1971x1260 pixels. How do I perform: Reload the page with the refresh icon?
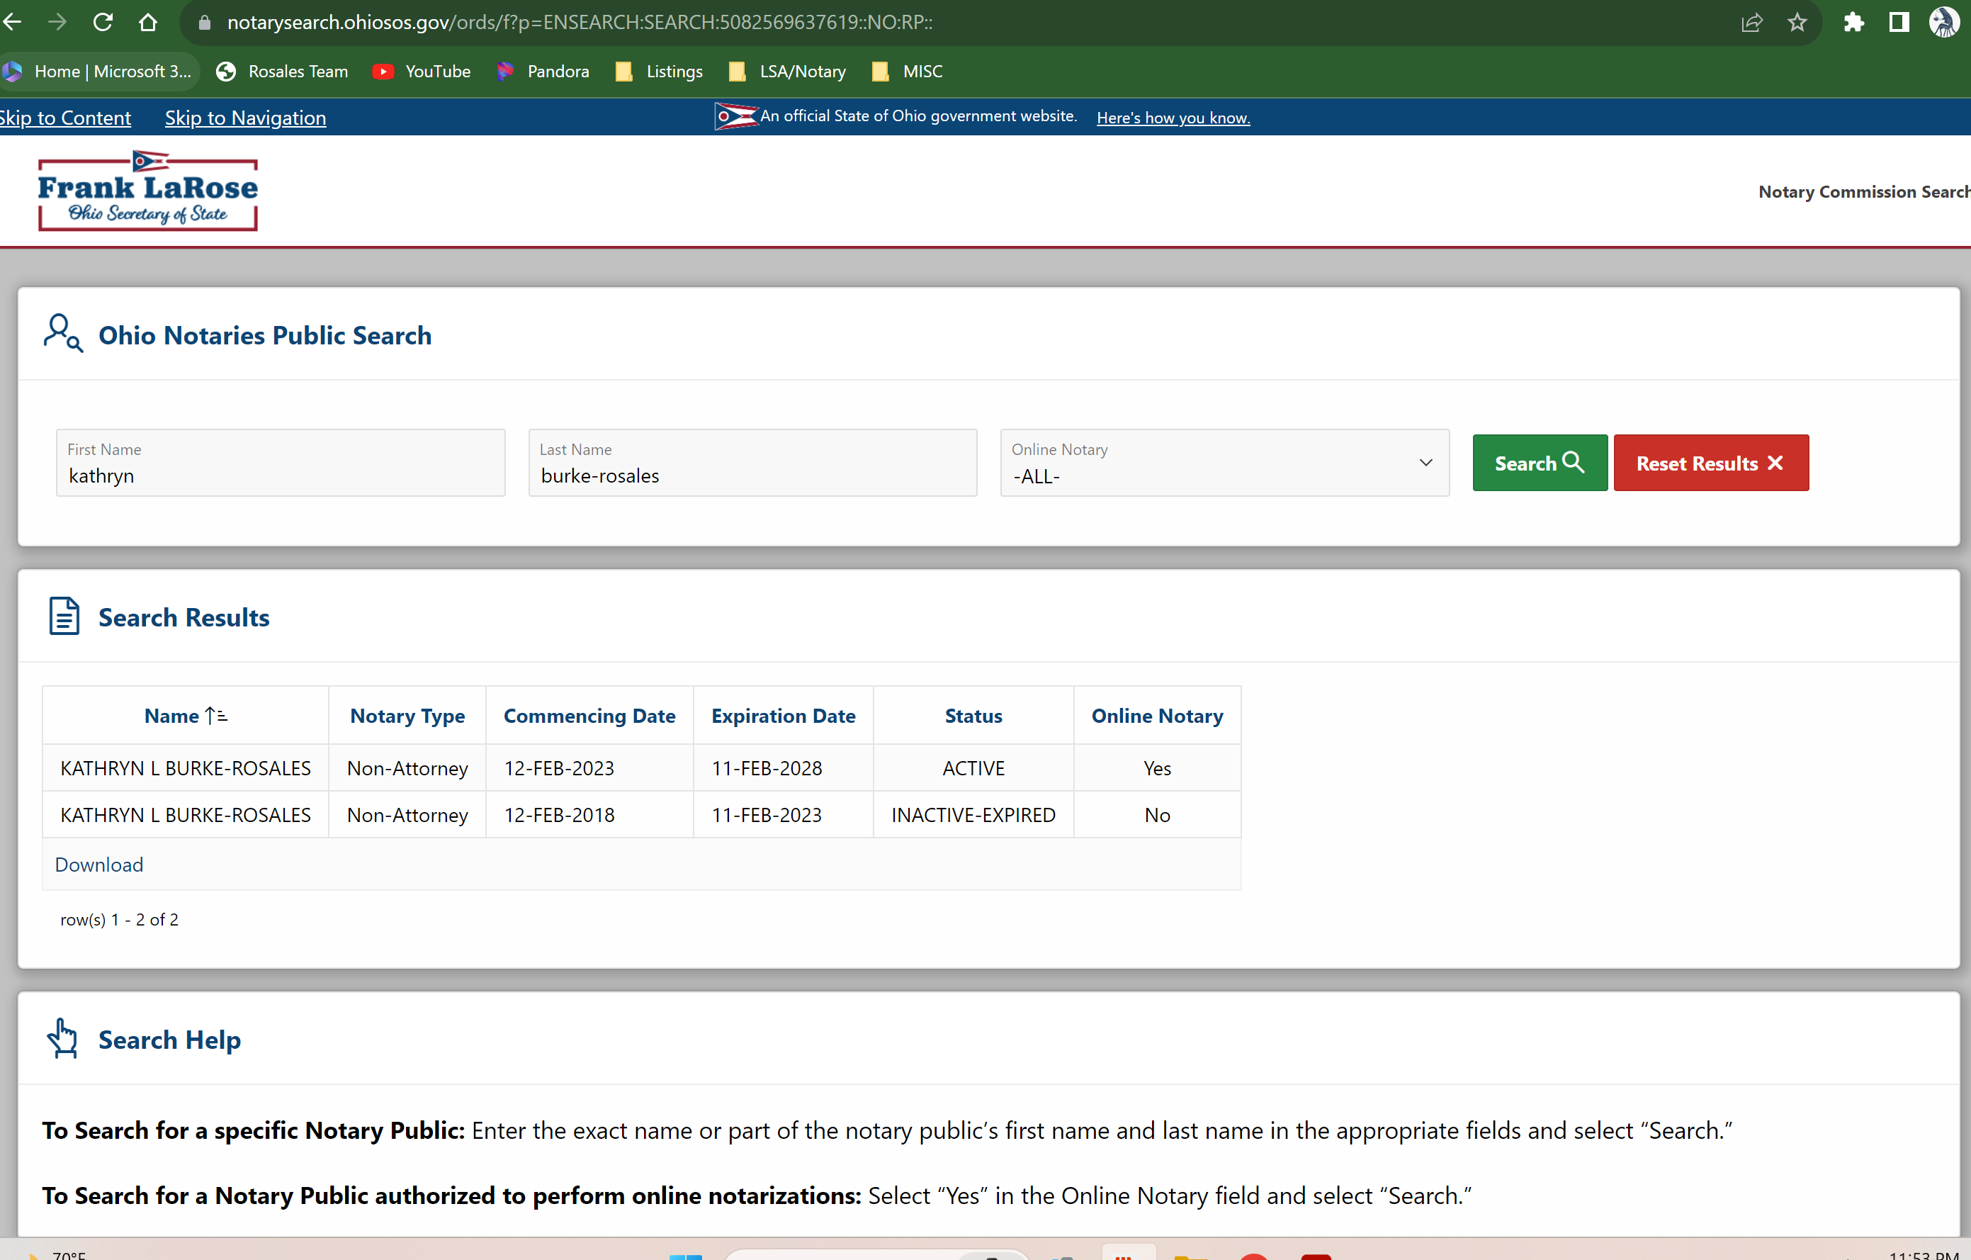(102, 22)
